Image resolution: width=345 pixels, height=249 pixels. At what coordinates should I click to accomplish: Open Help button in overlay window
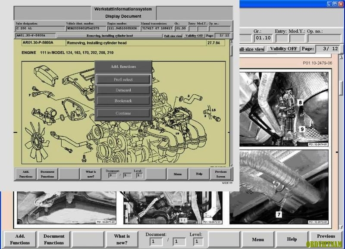199,174
